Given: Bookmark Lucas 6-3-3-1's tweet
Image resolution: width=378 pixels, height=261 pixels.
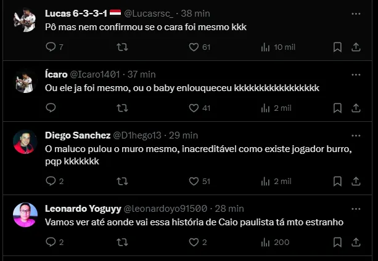Looking at the screenshot, I should (337, 47).
